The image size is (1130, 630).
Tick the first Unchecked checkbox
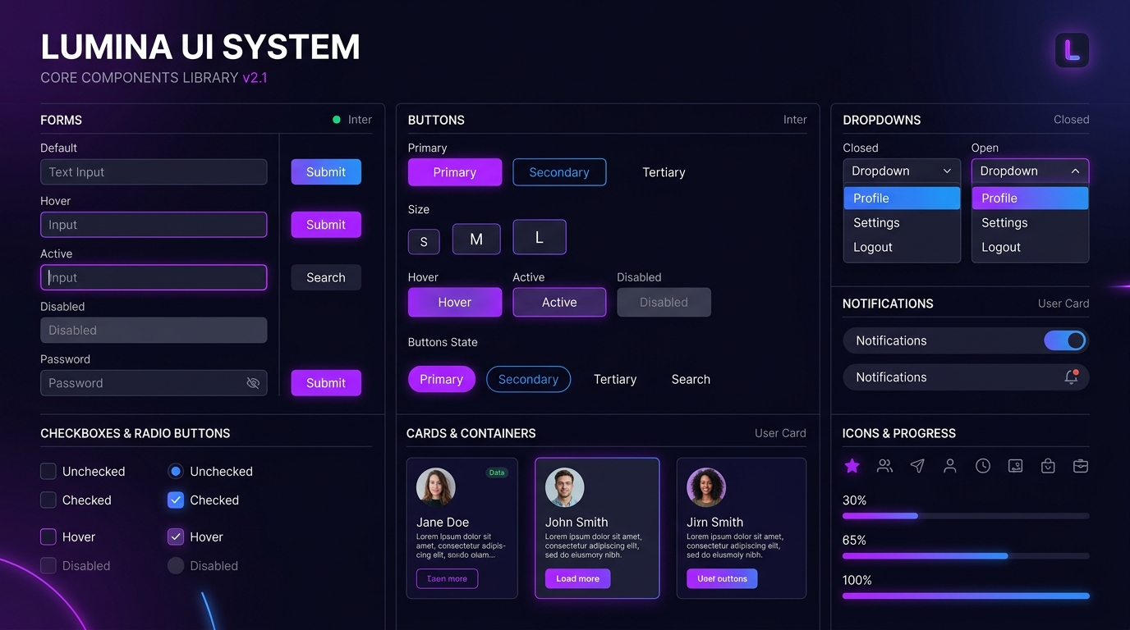click(48, 472)
